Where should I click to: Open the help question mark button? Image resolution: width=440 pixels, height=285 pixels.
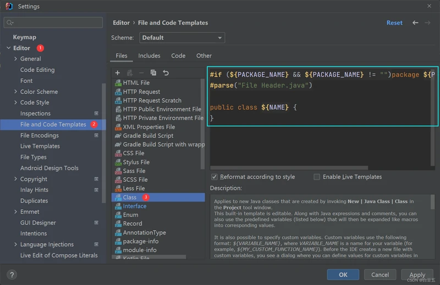(12, 275)
